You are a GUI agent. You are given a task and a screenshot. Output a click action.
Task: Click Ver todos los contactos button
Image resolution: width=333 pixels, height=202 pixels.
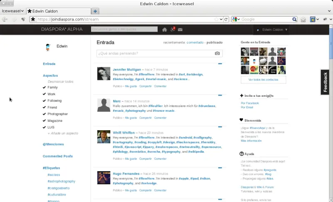263,80
